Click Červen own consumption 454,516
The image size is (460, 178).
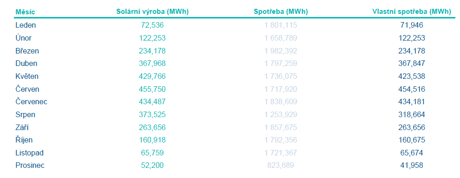click(411, 89)
